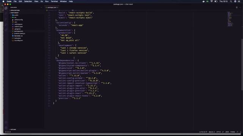Viewport: 243px width, 136px height.
Task: Click "last 1 safari version" string
Action: 74,53
